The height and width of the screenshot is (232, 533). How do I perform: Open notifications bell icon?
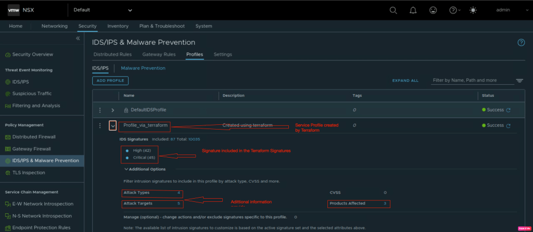413,10
